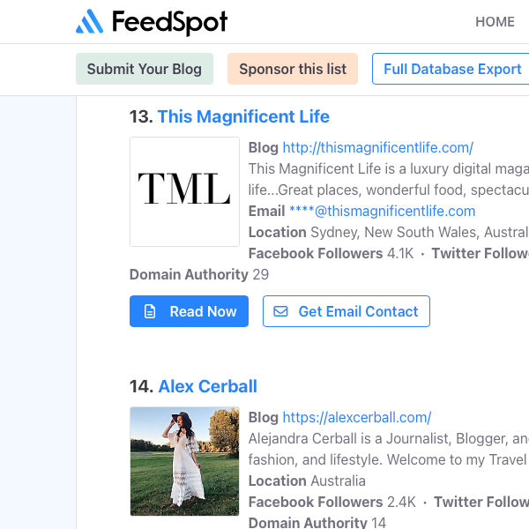Screen dimensions: 529x529
Task: Click the Get Email Contact button label
Action: click(358, 311)
